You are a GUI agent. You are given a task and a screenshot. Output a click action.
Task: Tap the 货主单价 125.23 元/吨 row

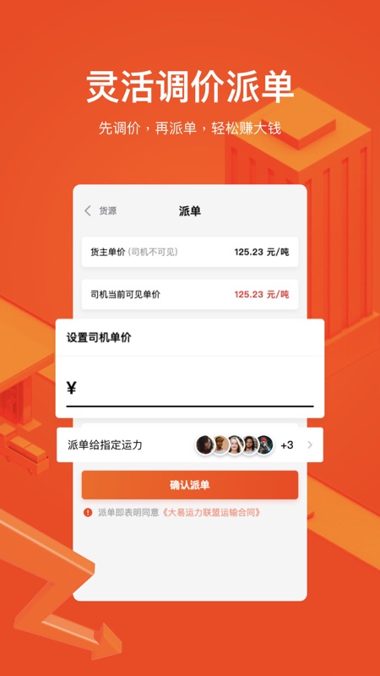pos(190,252)
